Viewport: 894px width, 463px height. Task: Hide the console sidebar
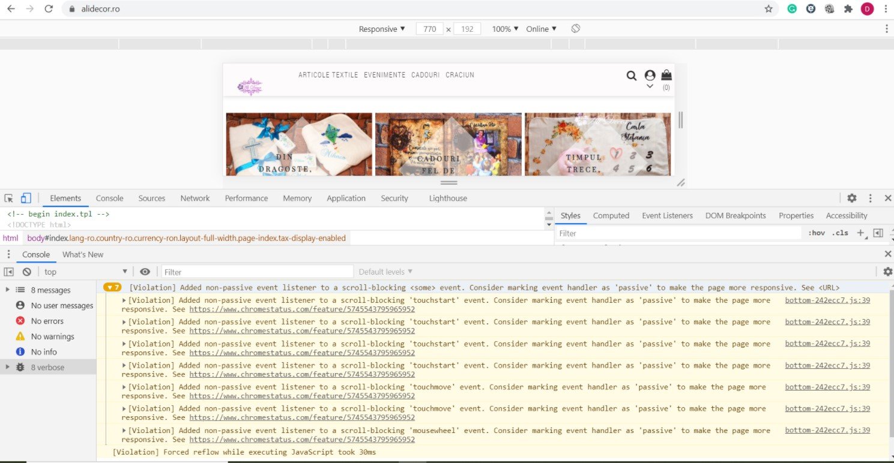pyautogui.click(x=9, y=272)
